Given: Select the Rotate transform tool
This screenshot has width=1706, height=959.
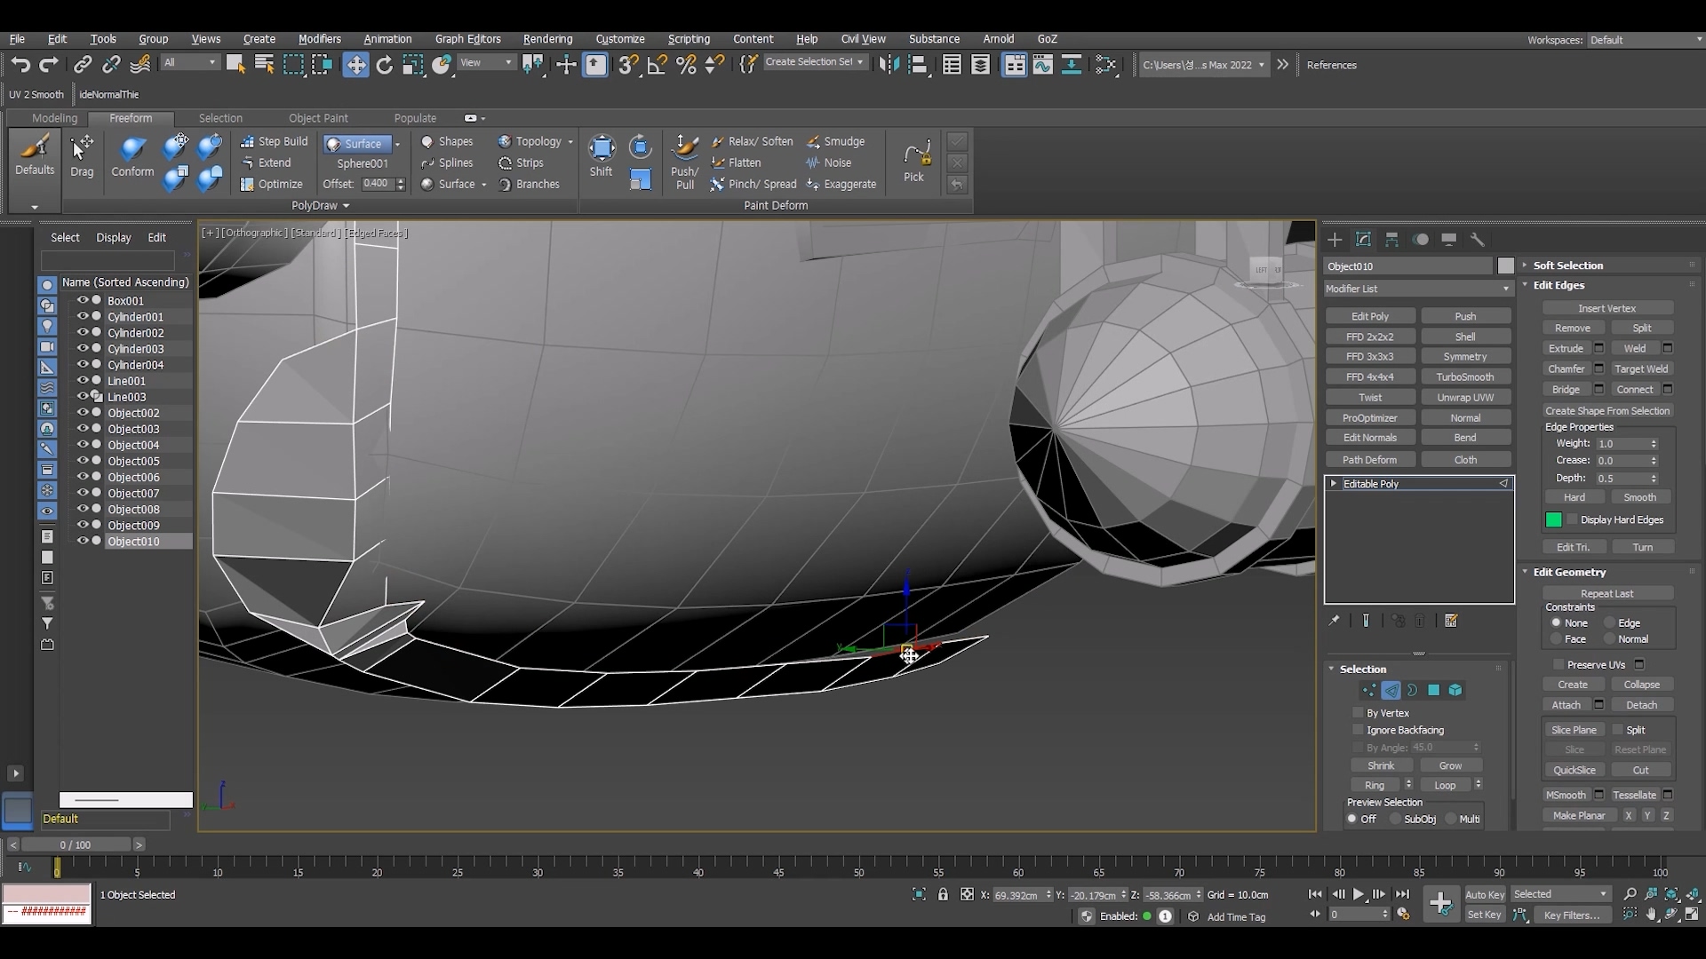Looking at the screenshot, I should [x=384, y=65].
